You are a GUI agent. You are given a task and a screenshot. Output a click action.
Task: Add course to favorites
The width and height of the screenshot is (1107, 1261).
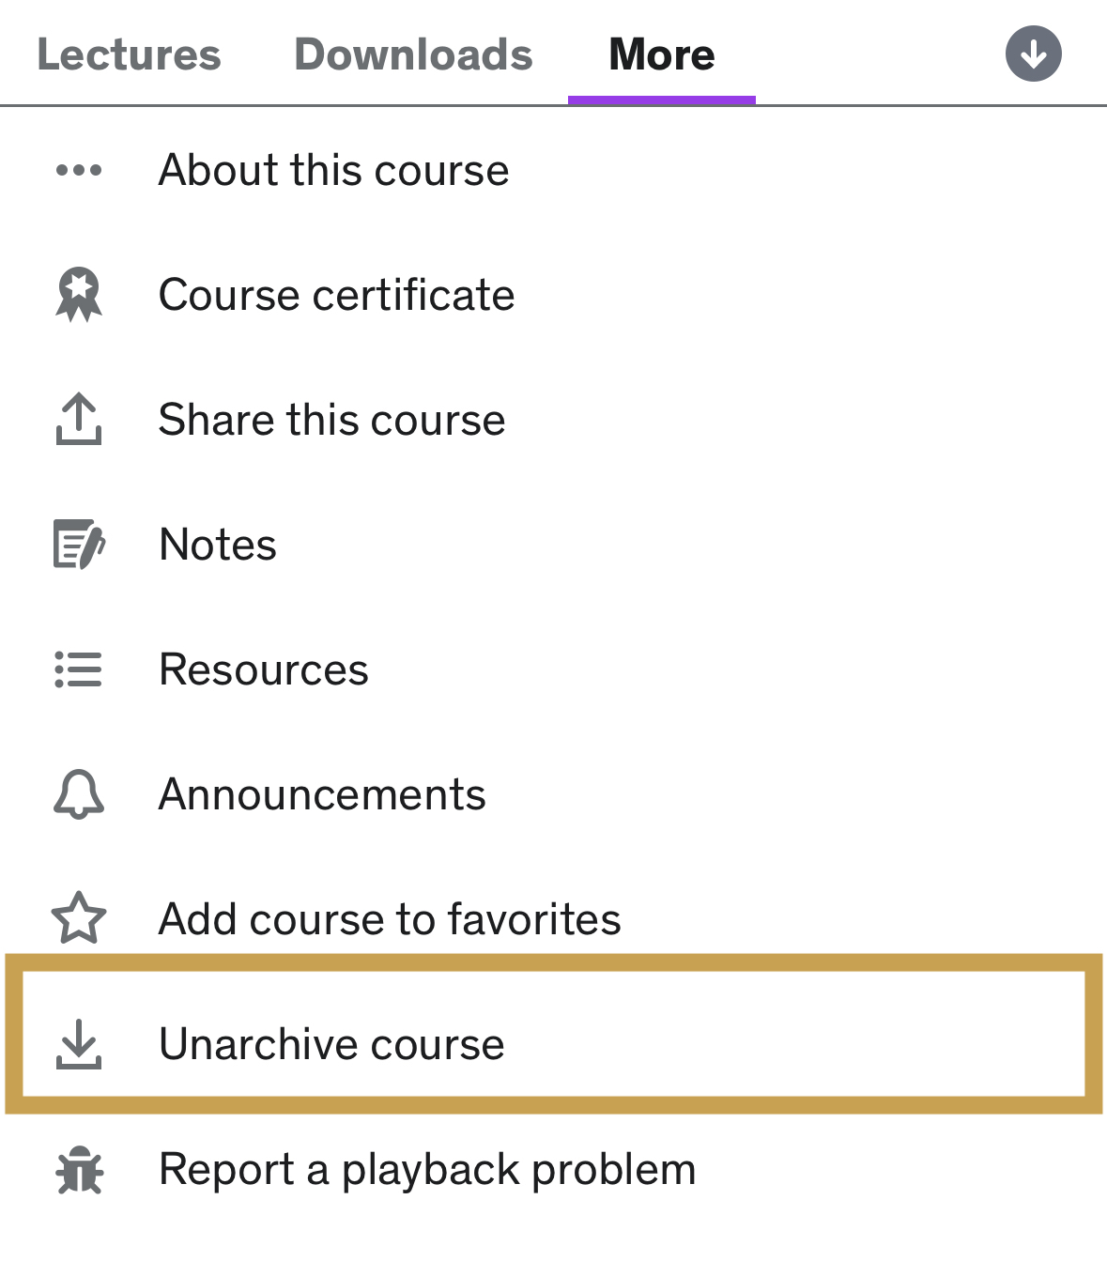point(390,918)
